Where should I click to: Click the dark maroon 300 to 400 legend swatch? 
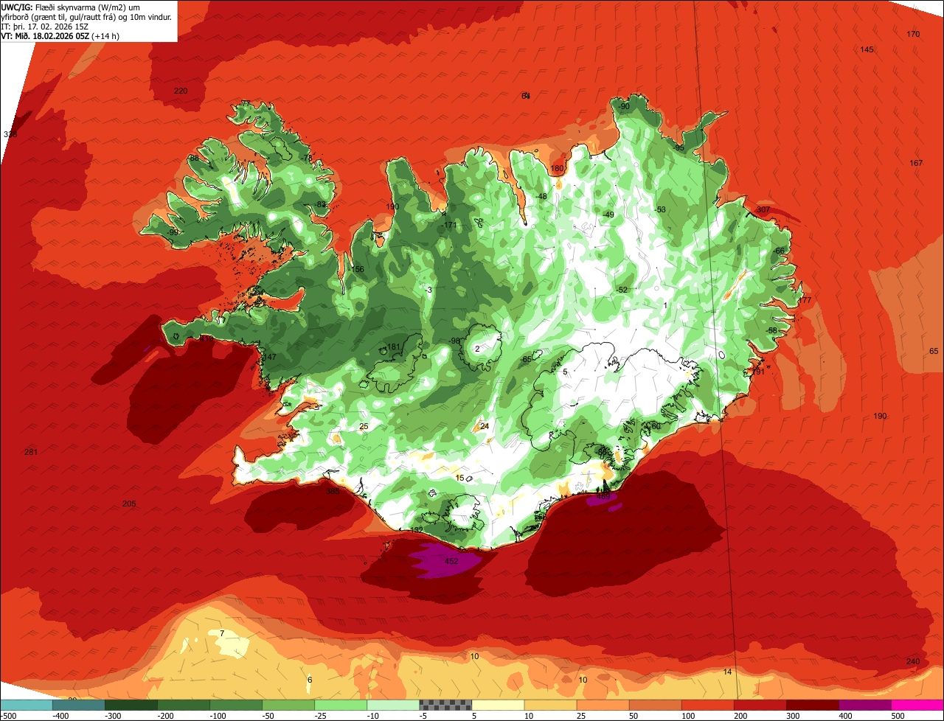[813, 705]
